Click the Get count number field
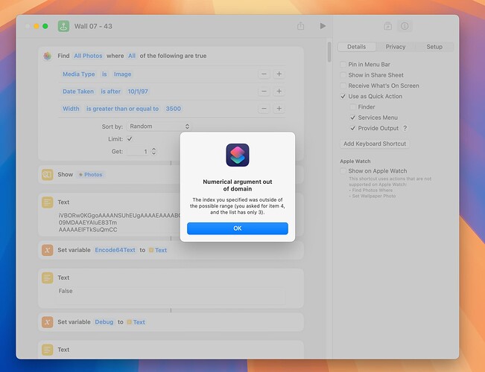This screenshot has height=372, width=485. pos(138,152)
